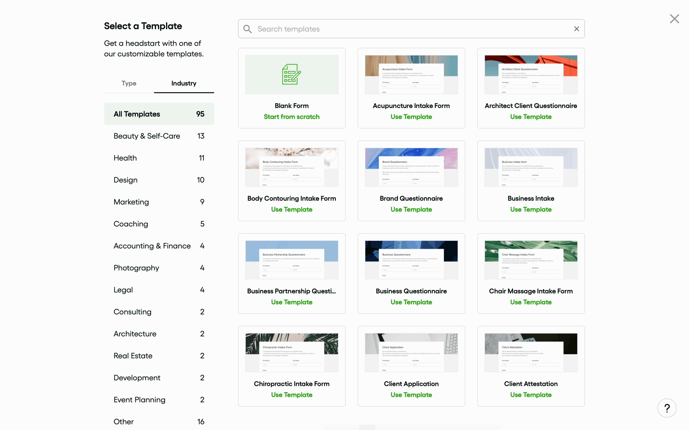Image resolution: width=689 pixels, height=430 pixels.
Task: Click the Business Intake title text
Action: click(x=531, y=199)
